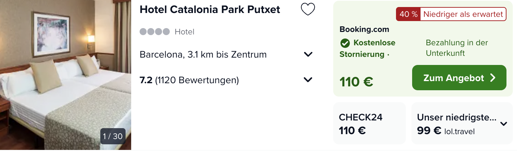Open the Zum Angebot deal
The height and width of the screenshot is (158, 517).
[x=459, y=78]
